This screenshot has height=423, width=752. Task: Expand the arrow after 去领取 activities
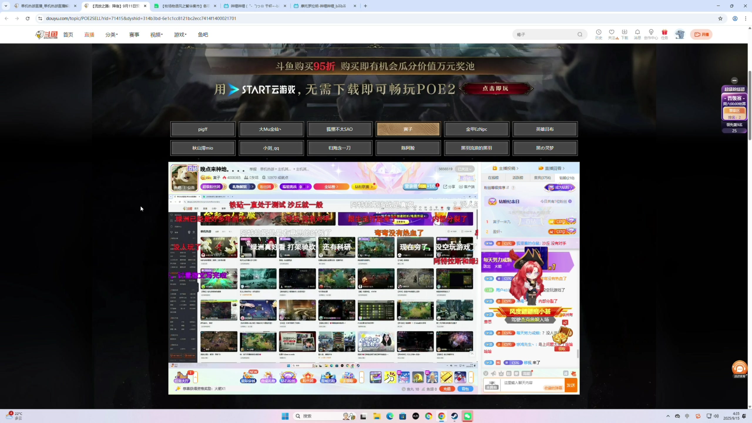pos(362,377)
